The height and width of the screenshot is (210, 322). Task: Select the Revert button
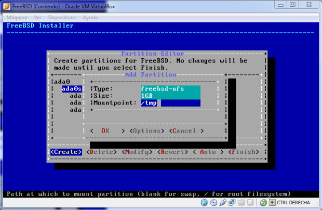[x=172, y=152]
